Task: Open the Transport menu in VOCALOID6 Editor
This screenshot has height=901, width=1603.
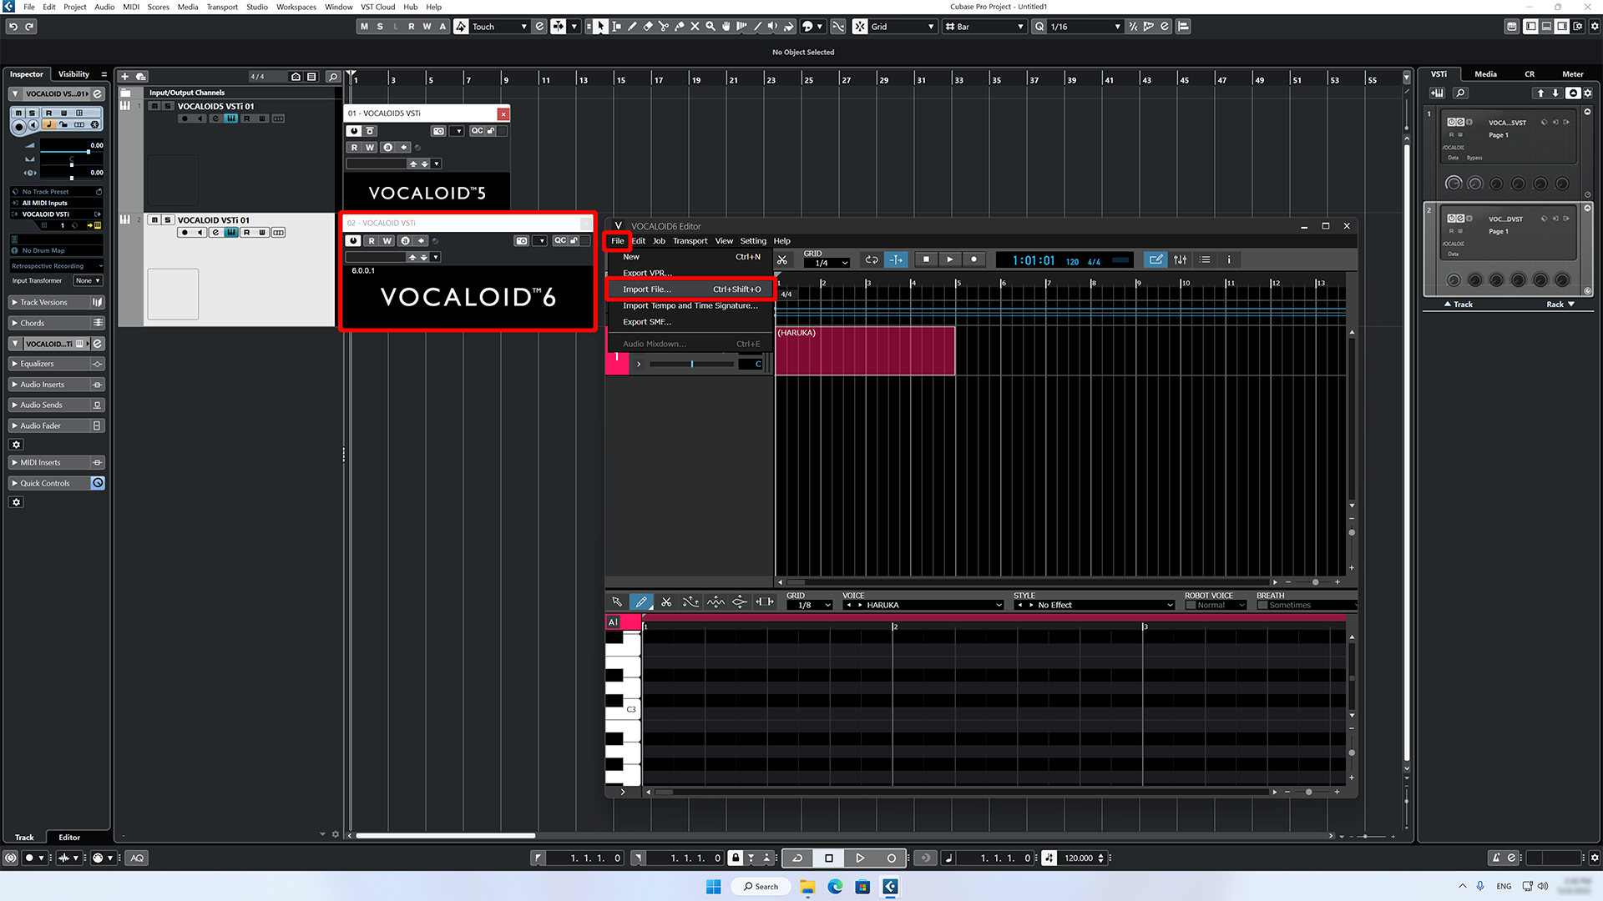Action: (690, 240)
